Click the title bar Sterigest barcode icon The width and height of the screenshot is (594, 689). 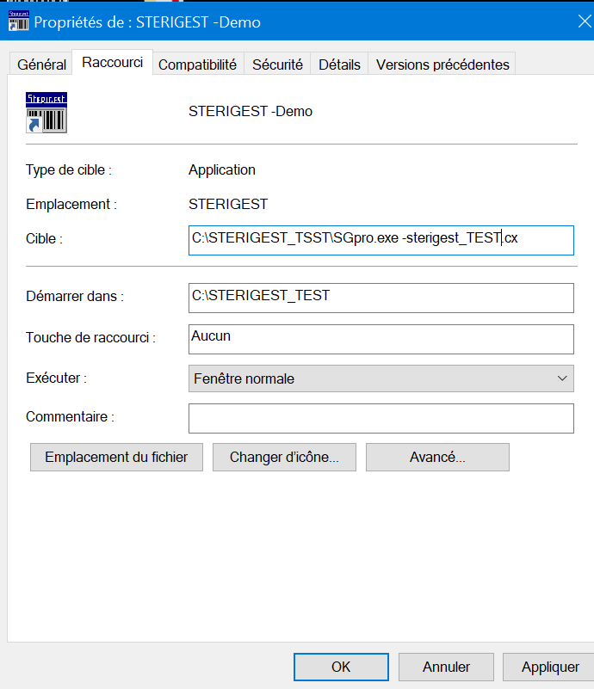[18, 21]
